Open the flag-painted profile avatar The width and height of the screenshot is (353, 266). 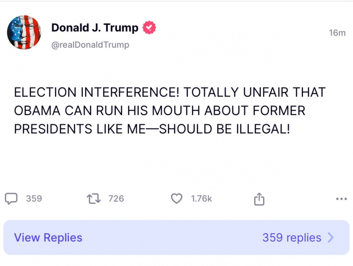point(24,32)
